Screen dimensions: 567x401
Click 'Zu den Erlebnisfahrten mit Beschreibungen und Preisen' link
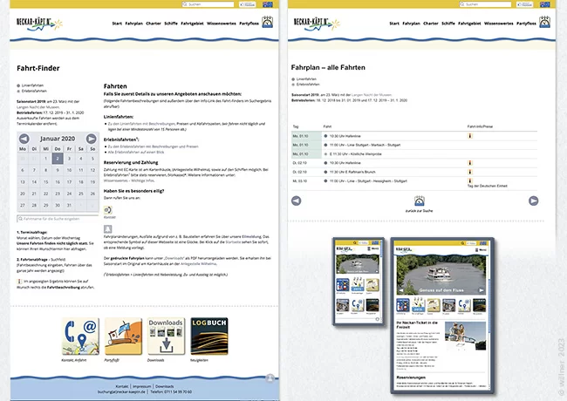click(x=153, y=146)
